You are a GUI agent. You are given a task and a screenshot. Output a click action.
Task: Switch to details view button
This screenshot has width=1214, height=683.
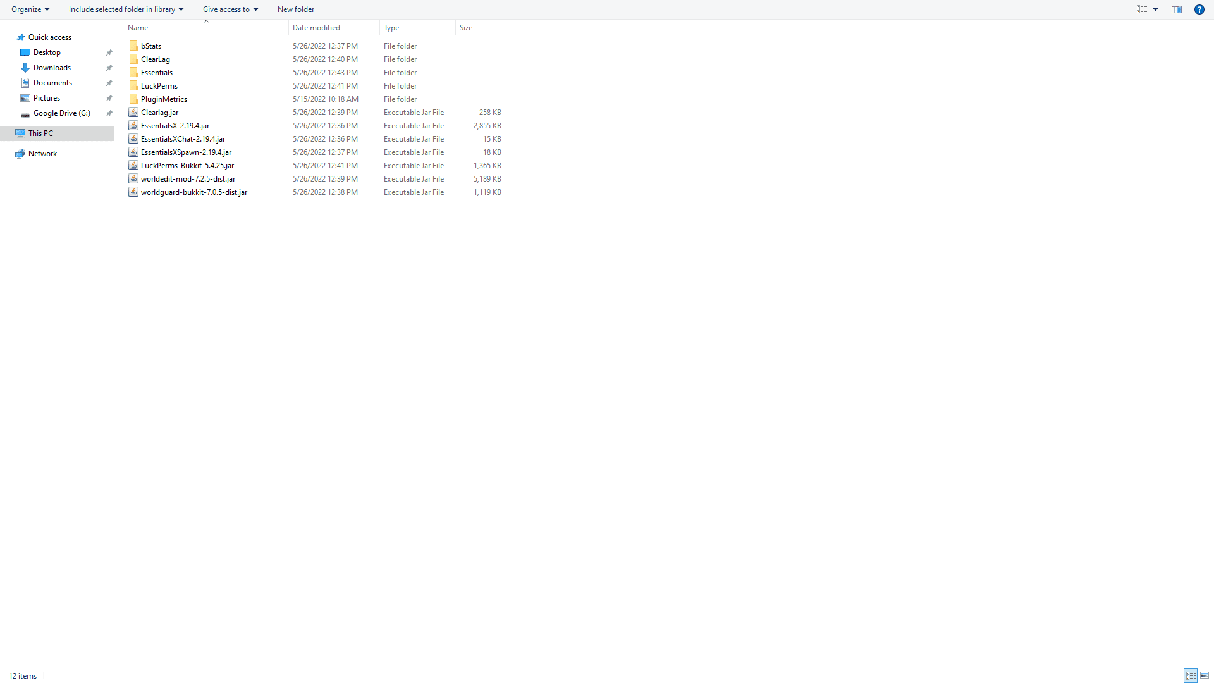[1191, 675]
